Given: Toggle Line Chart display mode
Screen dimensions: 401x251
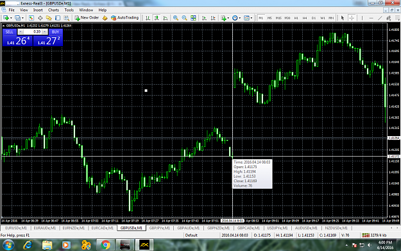Looking at the screenshot, I should pos(166,18).
